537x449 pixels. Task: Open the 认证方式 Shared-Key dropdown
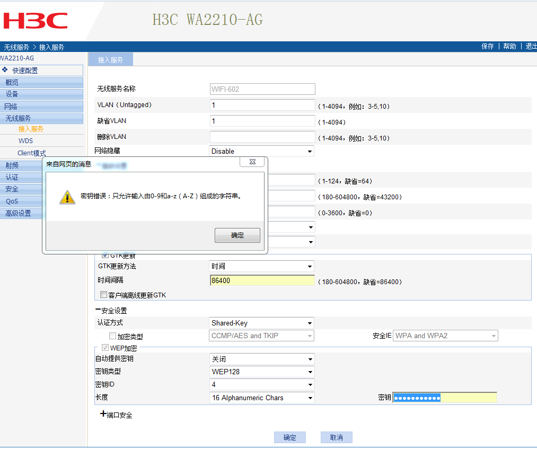tap(262, 323)
